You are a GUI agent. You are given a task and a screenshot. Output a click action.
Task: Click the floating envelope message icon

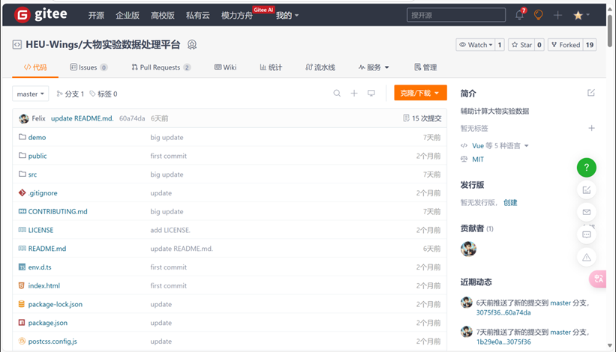[x=587, y=212]
